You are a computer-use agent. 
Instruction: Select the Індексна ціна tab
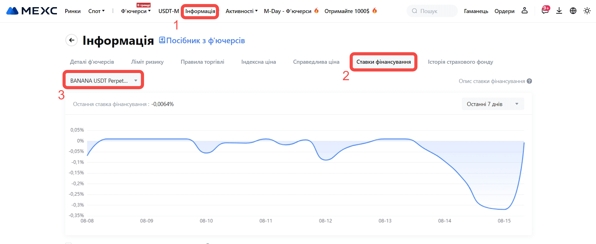258,62
